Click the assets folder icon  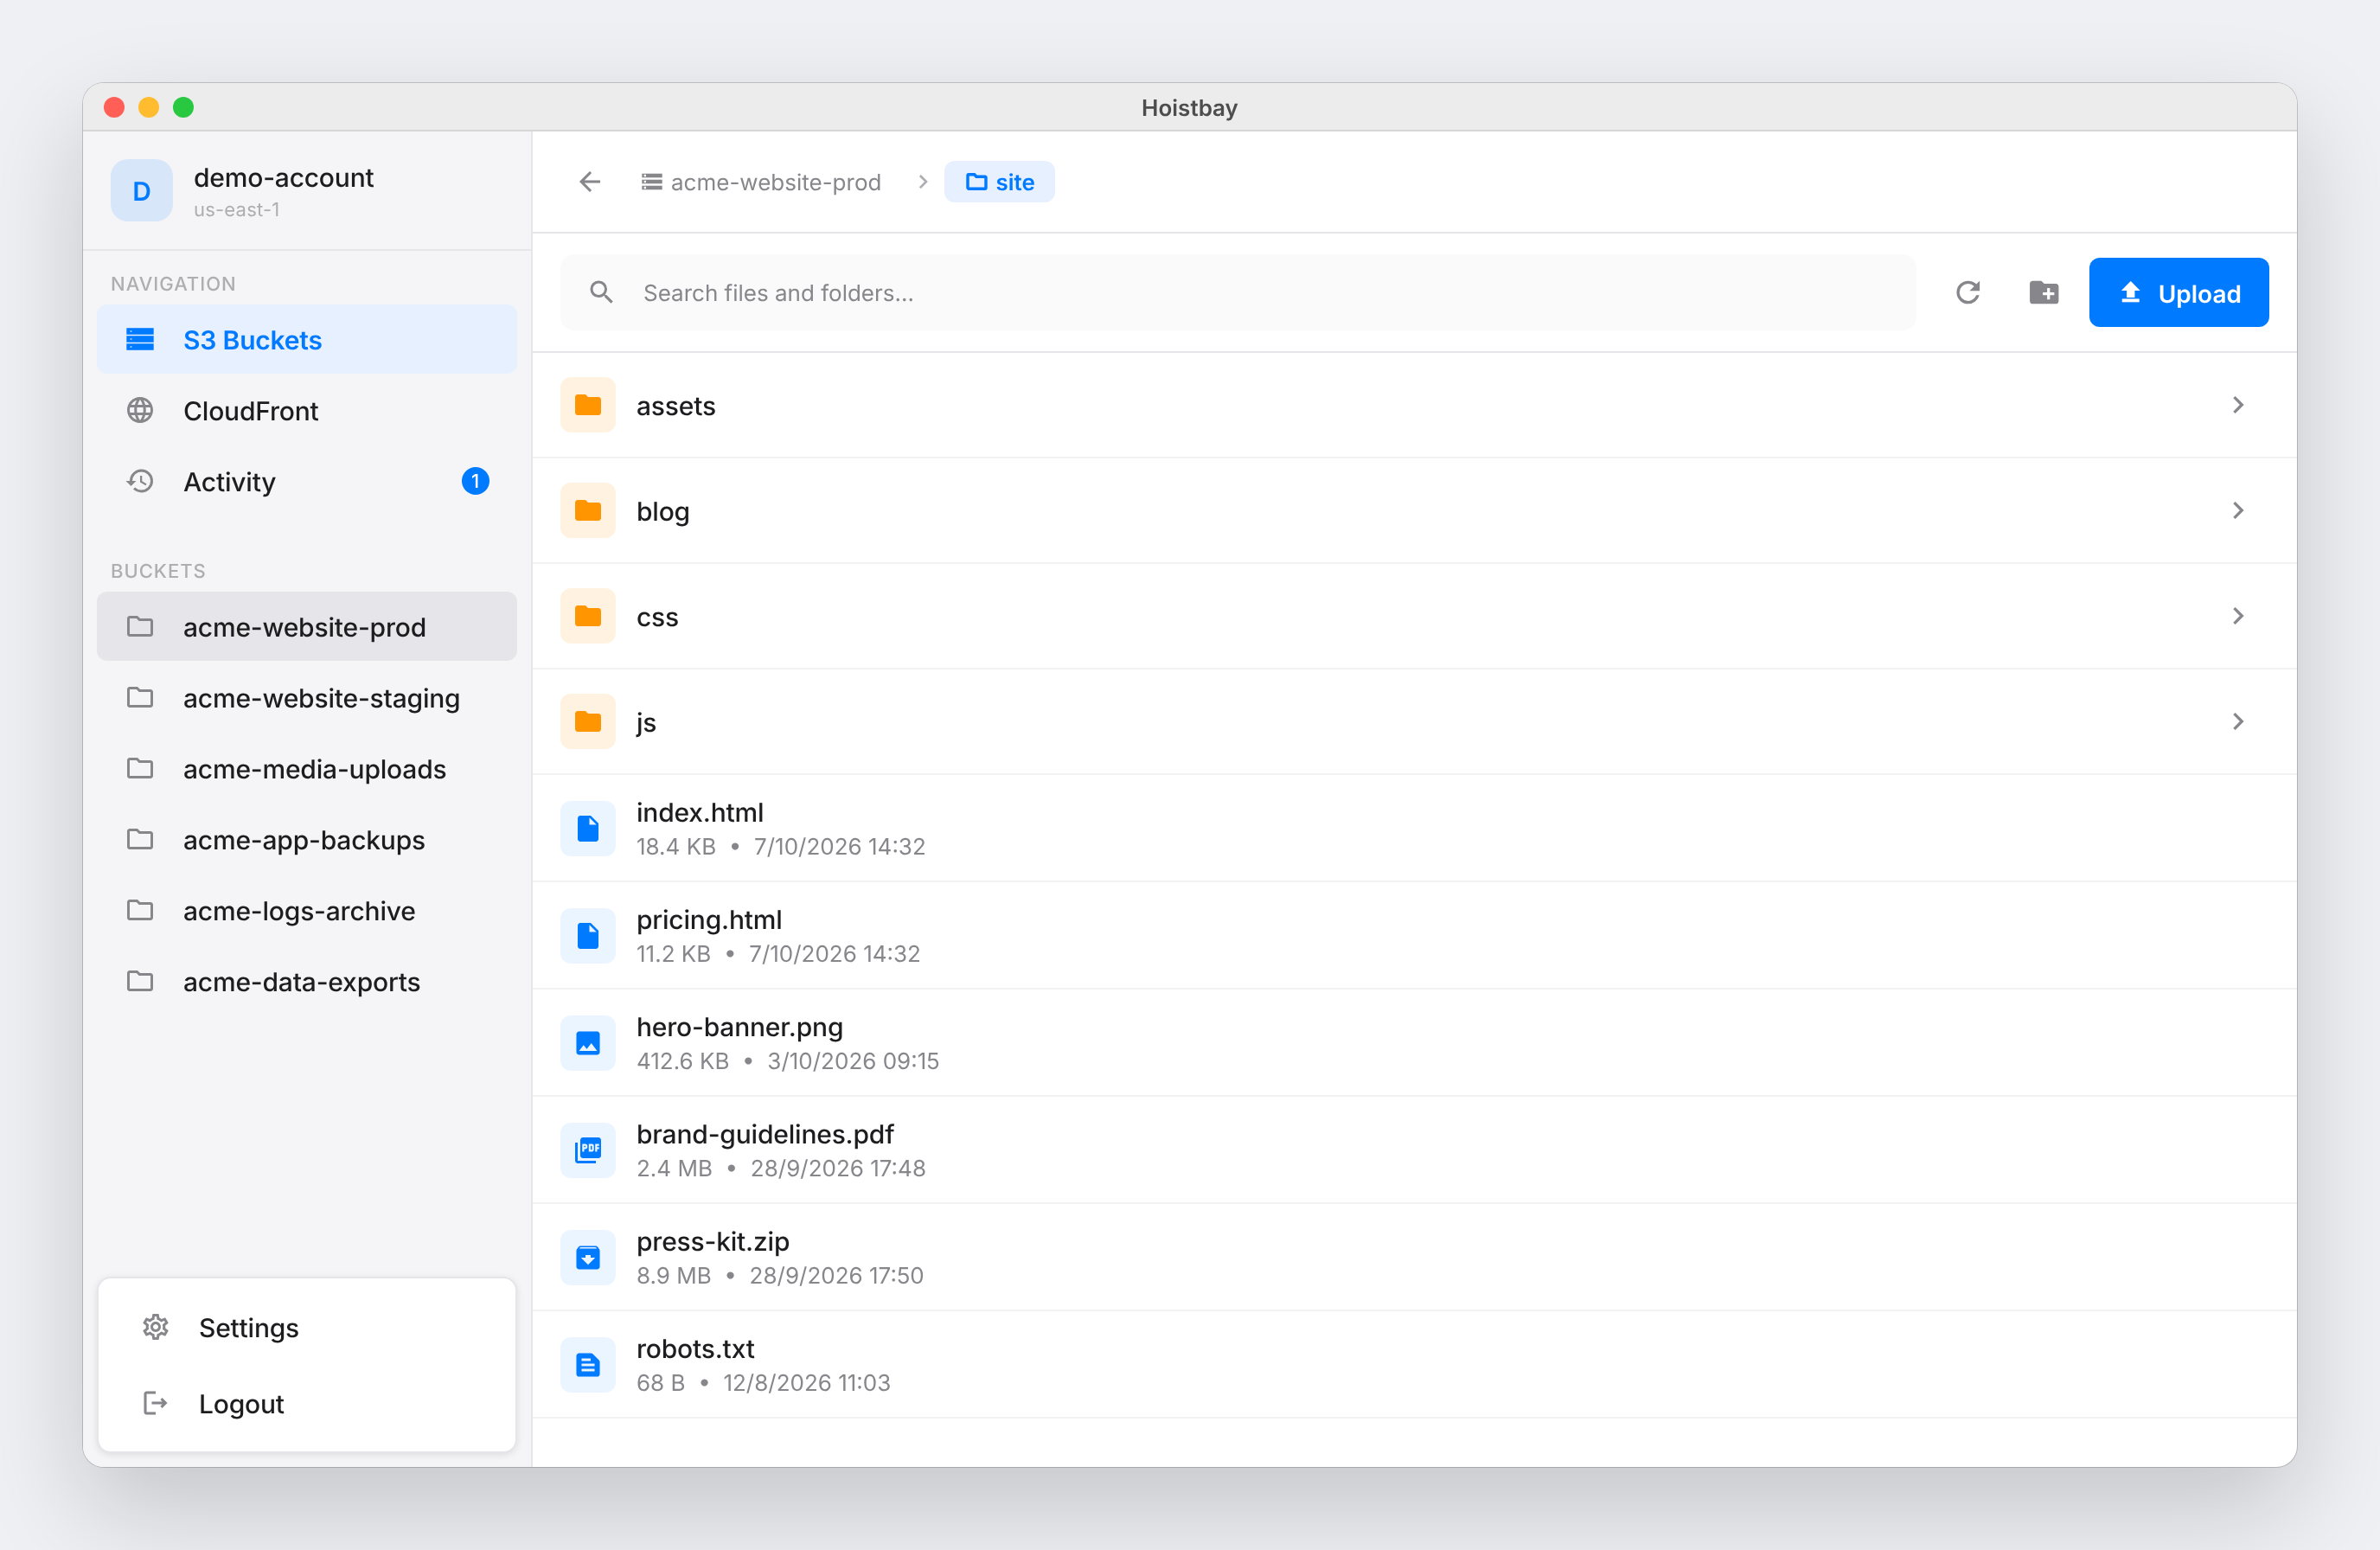[x=588, y=405]
